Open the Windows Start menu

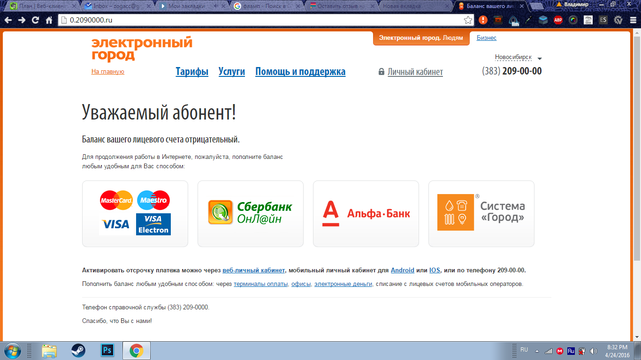point(12,351)
